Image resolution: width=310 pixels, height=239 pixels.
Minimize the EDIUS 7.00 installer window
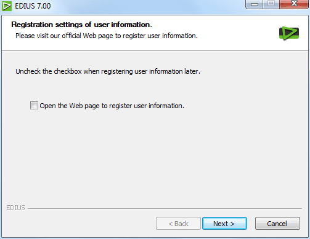point(255,4)
